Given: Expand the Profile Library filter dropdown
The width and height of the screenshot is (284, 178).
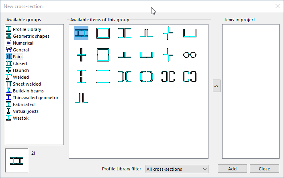Looking at the screenshot, I should [176, 169].
